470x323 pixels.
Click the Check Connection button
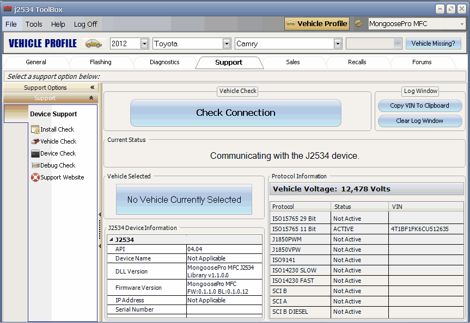pyautogui.click(x=236, y=113)
